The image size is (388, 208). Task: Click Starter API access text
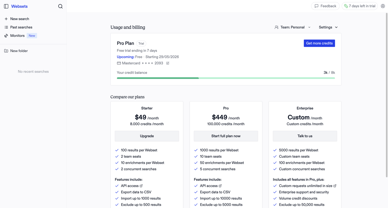click(130, 186)
